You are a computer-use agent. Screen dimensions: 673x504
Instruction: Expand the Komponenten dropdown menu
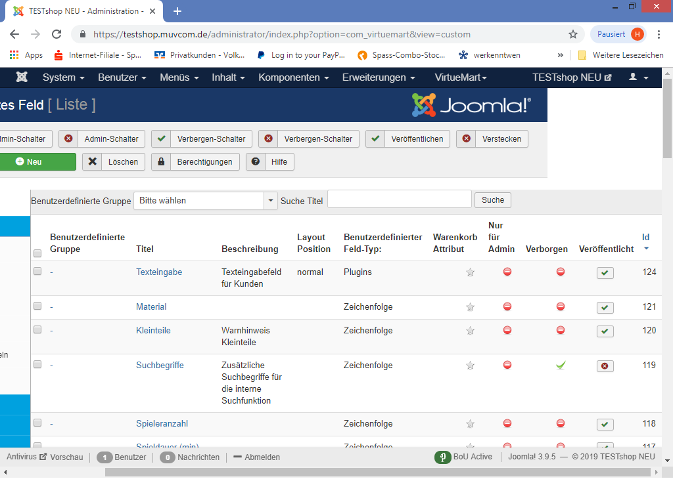pyautogui.click(x=293, y=77)
